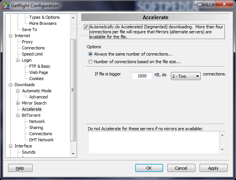Confirm settings with the OK button
The height and width of the screenshot is (180, 236).
149,168
